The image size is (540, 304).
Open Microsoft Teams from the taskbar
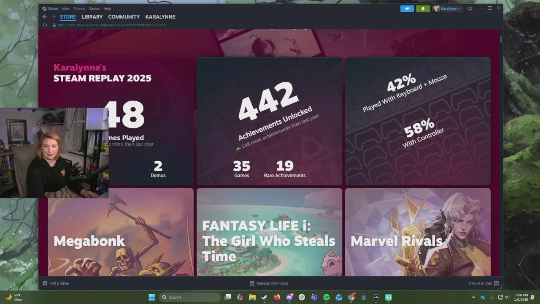(314, 297)
